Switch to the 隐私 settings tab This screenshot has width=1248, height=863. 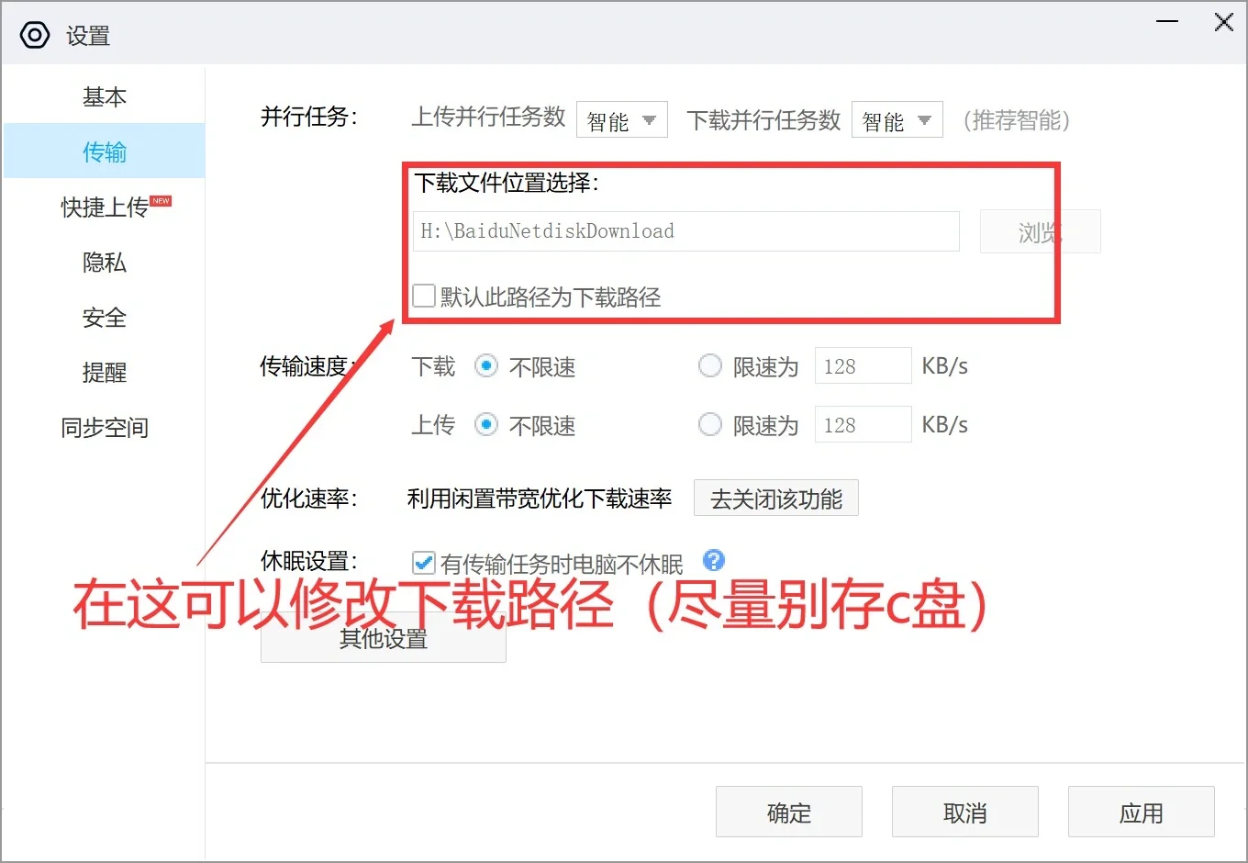coord(104,263)
